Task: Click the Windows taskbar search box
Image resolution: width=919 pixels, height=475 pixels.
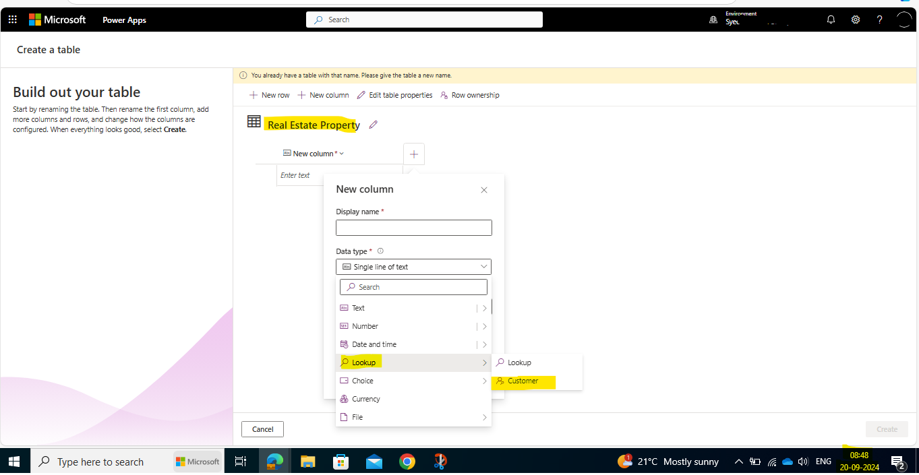Action: click(x=100, y=462)
